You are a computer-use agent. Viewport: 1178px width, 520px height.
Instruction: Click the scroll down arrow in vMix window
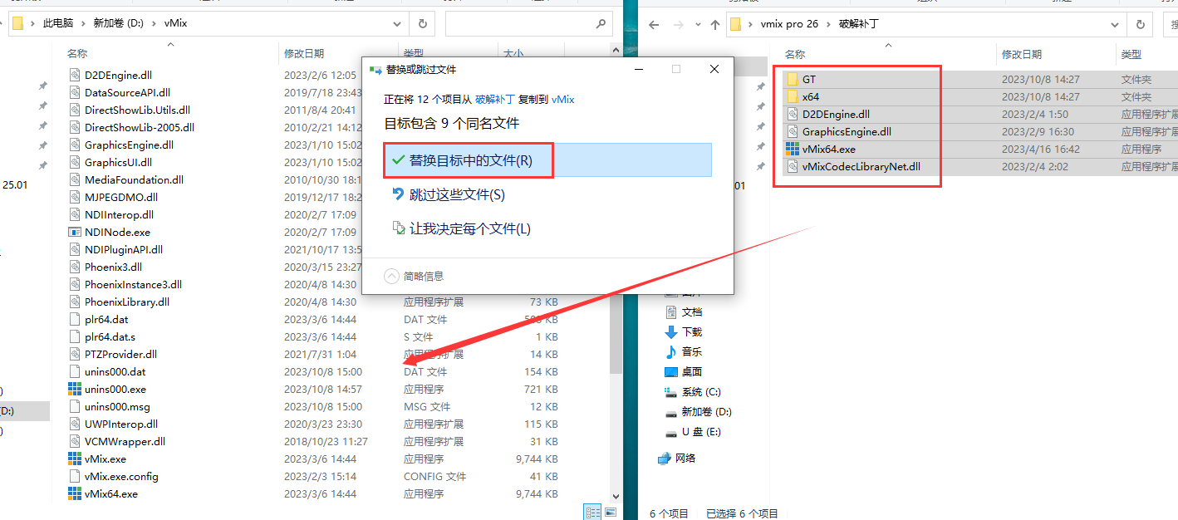[x=616, y=496]
